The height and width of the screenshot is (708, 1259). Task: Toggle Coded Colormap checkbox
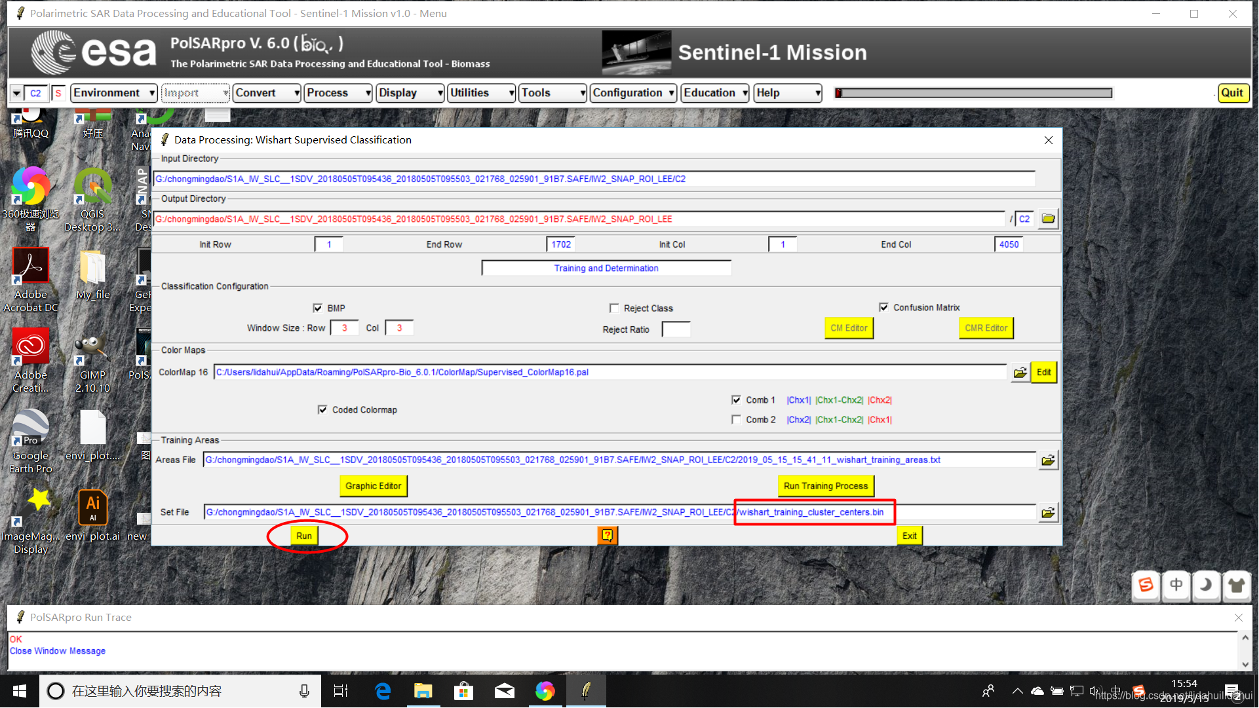tap(322, 410)
